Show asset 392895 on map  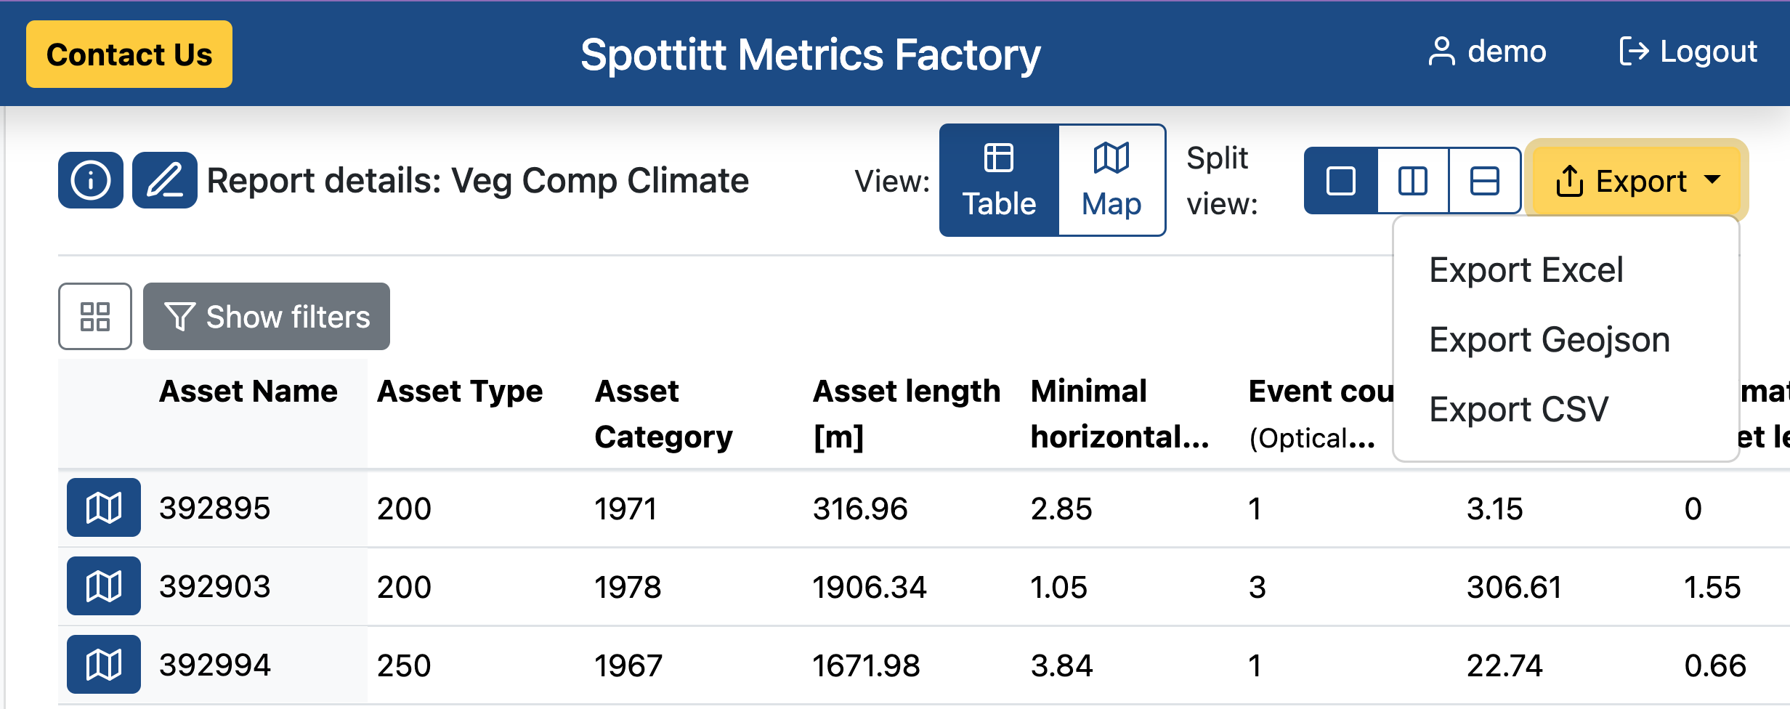pos(104,508)
